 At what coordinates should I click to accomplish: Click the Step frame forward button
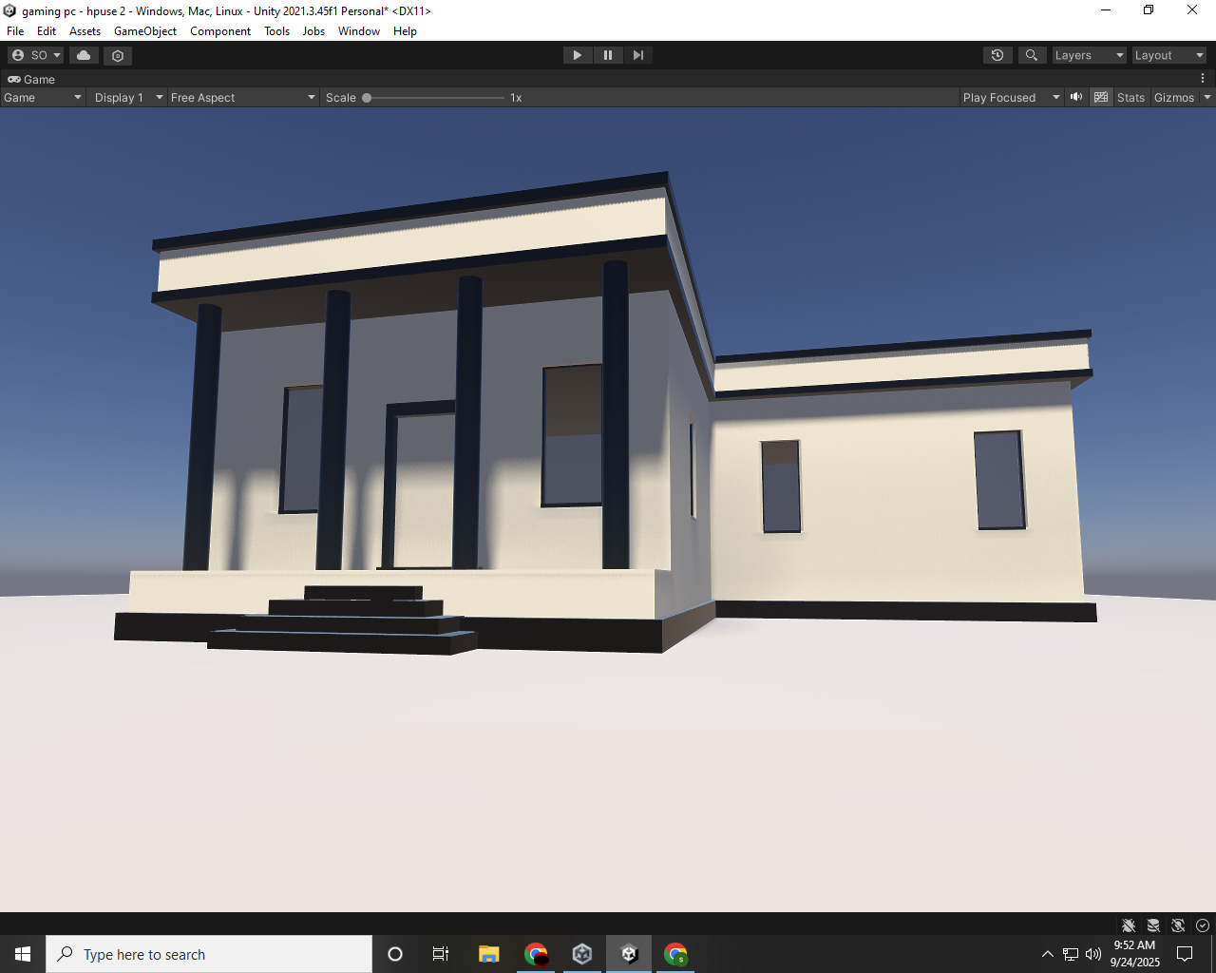[x=638, y=55]
